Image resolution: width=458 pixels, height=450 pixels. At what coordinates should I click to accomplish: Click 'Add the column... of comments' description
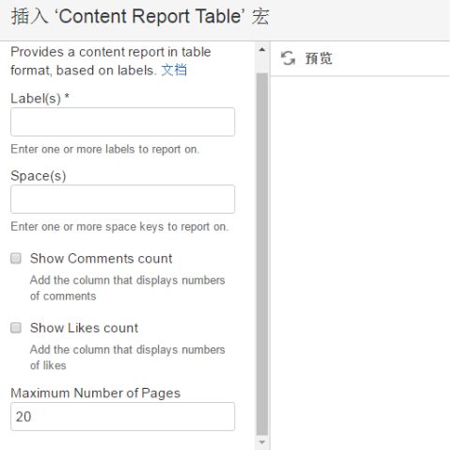[x=128, y=288]
